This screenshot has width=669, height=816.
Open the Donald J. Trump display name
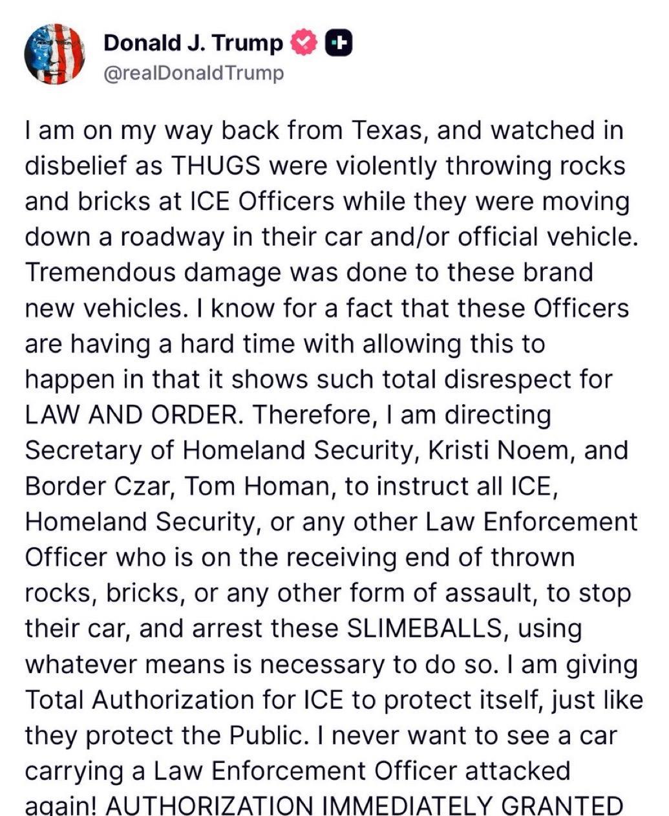pyautogui.click(x=193, y=43)
